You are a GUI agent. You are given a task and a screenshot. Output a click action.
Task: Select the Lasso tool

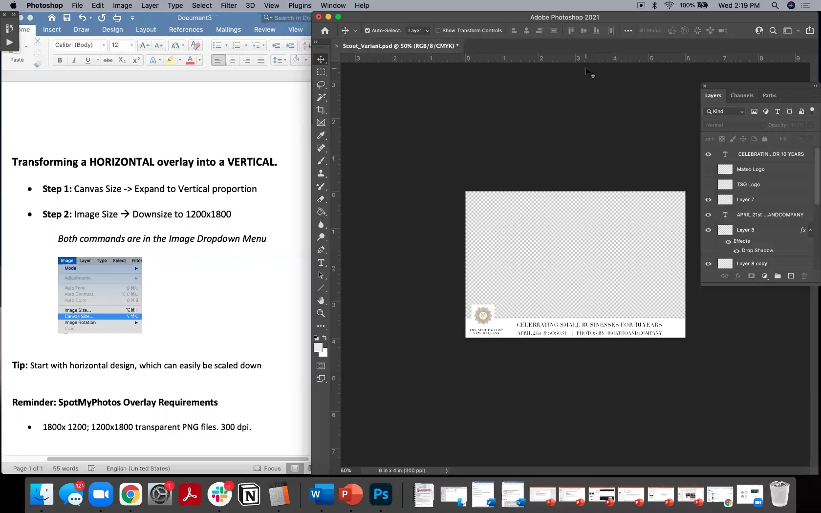[321, 85]
